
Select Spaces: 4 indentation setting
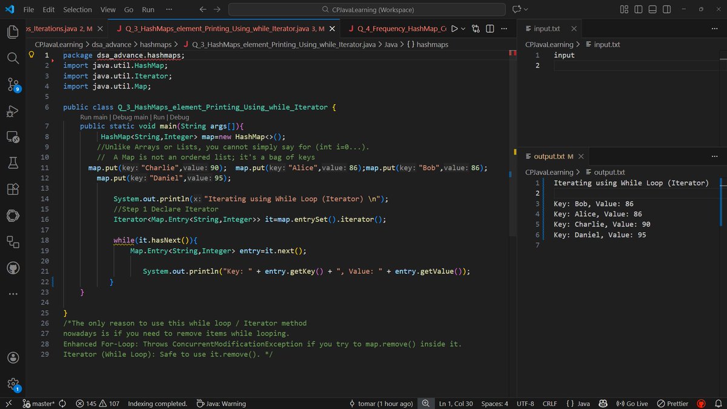point(494,404)
